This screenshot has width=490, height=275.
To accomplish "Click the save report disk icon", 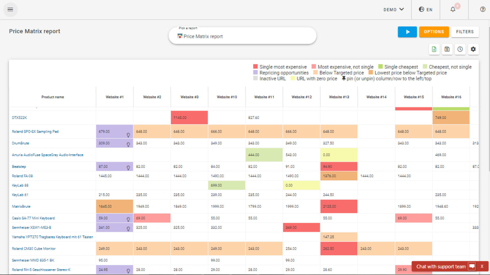I will pyautogui.click(x=447, y=49).
